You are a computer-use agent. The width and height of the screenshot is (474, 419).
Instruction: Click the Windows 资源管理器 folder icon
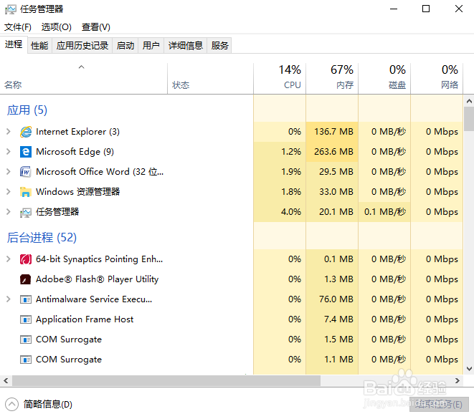click(x=26, y=192)
